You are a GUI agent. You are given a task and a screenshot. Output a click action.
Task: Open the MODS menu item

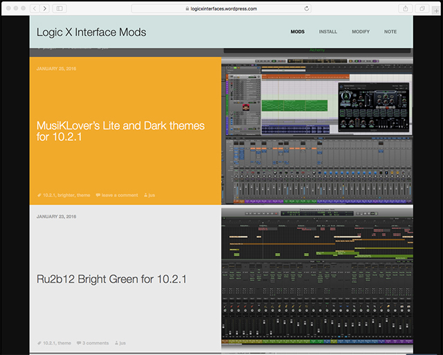pos(298,32)
